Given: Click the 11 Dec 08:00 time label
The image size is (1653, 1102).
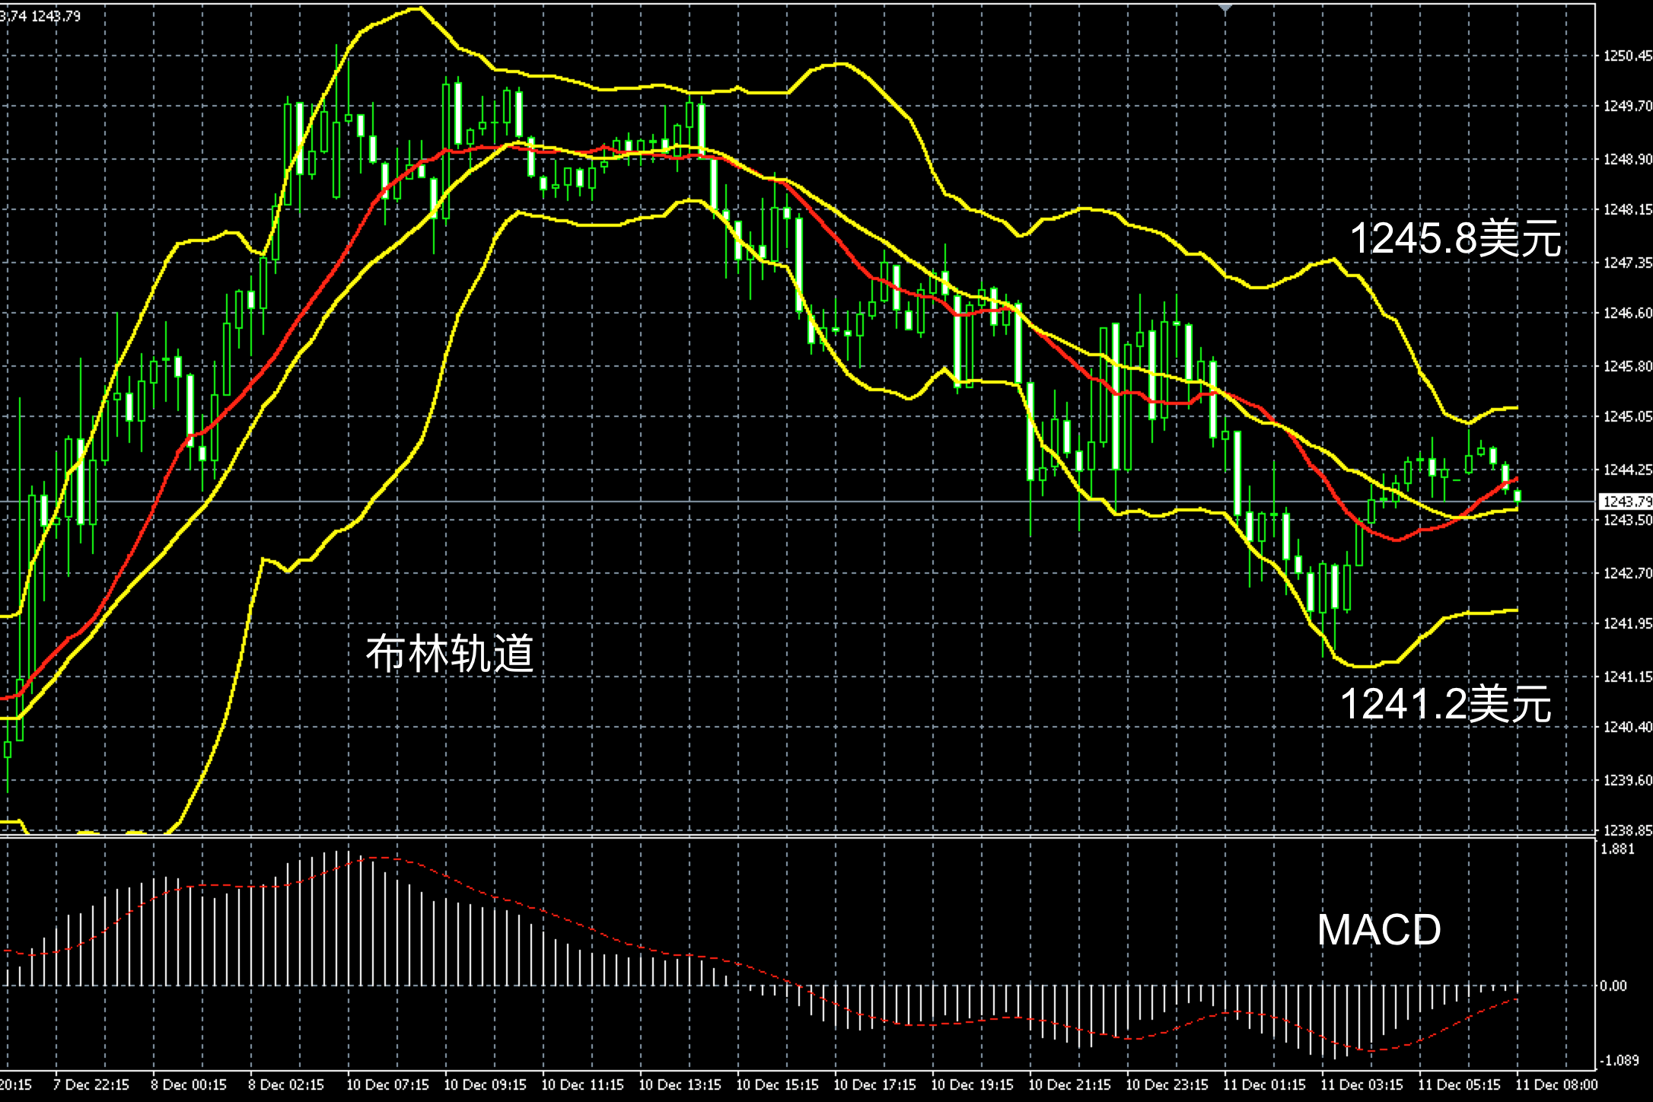Looking at the screenshot, I should tap(1556, 1084).
